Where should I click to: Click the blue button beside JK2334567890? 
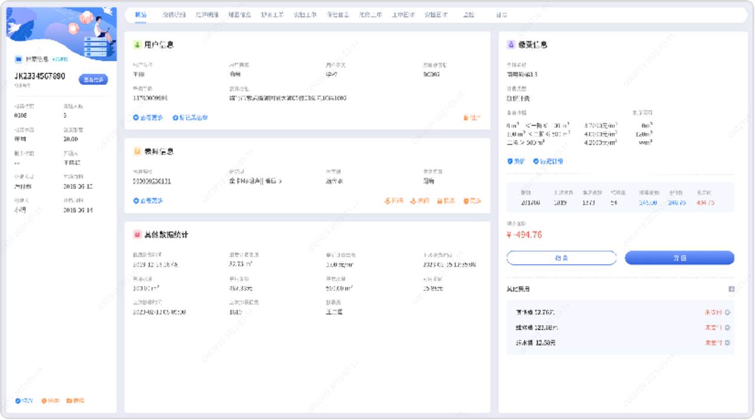[93, 80]
